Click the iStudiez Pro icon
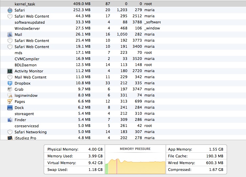Screen dimensions: 246x177 point(10,138)
